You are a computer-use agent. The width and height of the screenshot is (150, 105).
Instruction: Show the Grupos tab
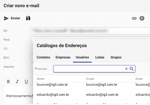(x=116, y=57)
